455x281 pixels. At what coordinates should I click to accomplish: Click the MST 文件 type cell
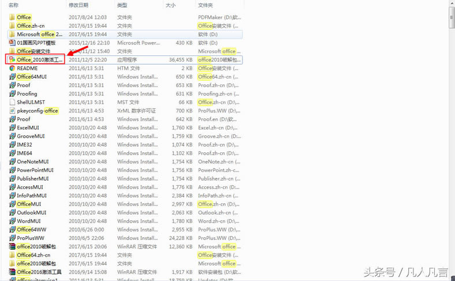[x=128, y=102]
